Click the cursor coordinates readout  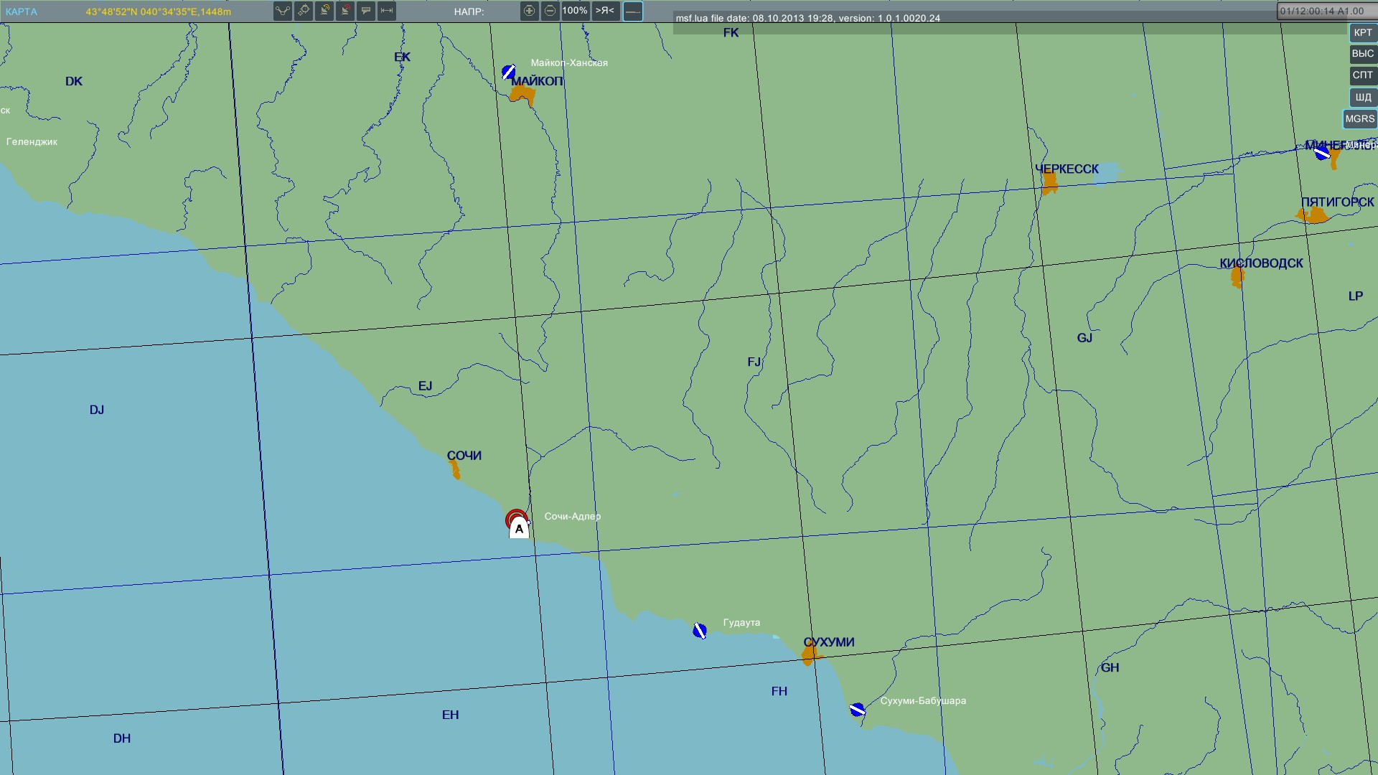pyautogui.click(x=158, y=11)
